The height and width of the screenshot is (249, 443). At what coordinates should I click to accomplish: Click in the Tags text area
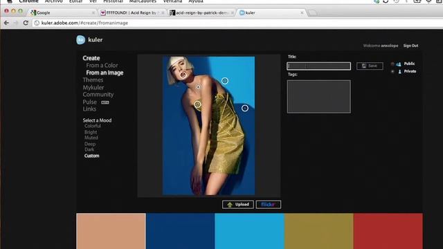(x=318, y=97)
